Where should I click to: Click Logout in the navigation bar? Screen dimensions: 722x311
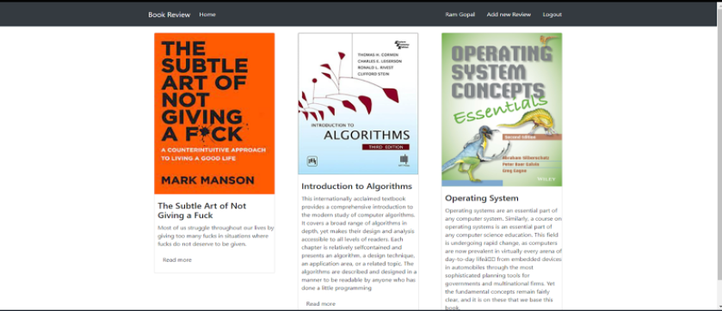coord(552,15)
